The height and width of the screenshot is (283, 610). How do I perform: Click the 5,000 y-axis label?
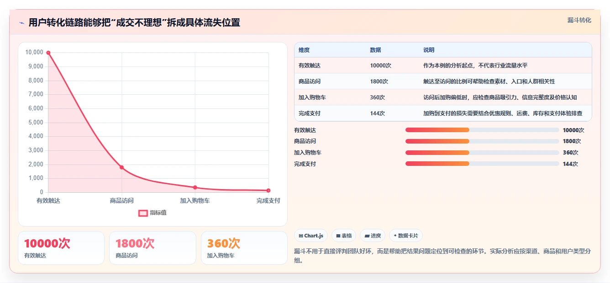(x=36, y=122)
